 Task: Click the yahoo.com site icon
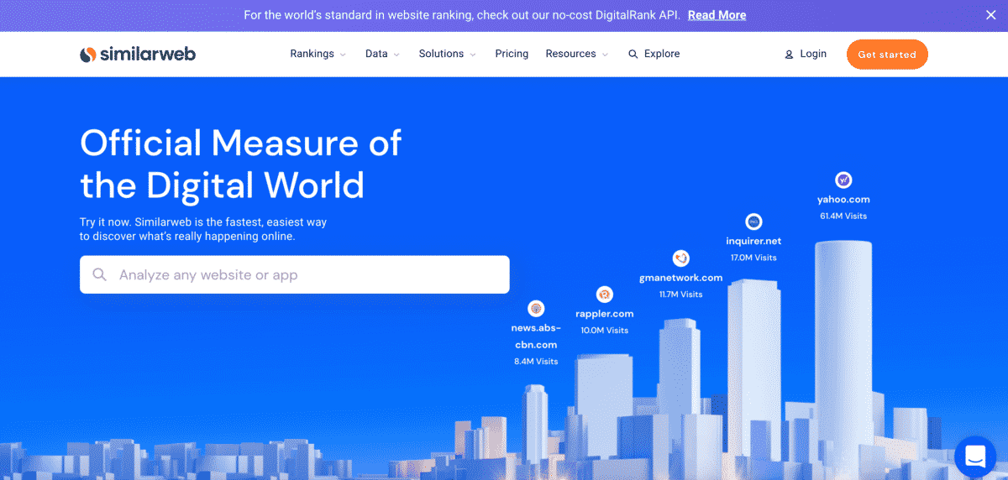coord(843,180)
